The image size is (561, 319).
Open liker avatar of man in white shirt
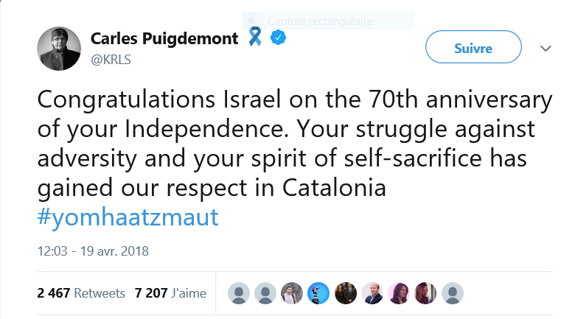click(x=292, y=293)
